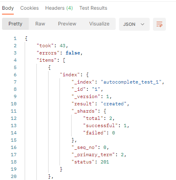176x180 pixels.
Task: Click line number 4 in gutter
Action: 15,60
